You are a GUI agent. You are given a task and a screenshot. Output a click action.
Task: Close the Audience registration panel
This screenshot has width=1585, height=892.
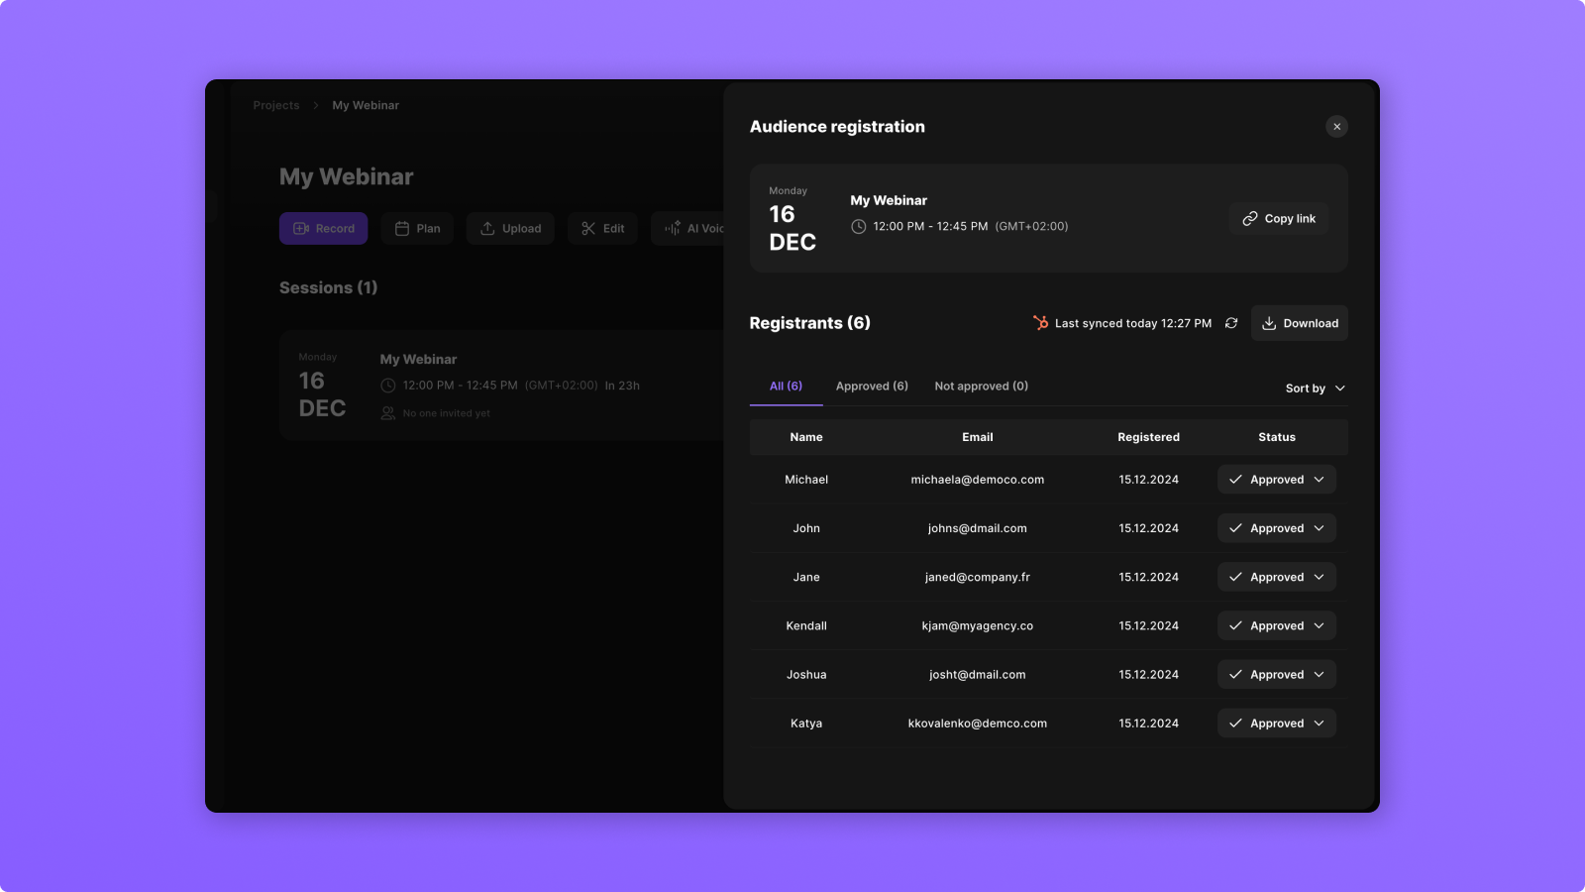pyautogui.click(x=1336, y=127)
